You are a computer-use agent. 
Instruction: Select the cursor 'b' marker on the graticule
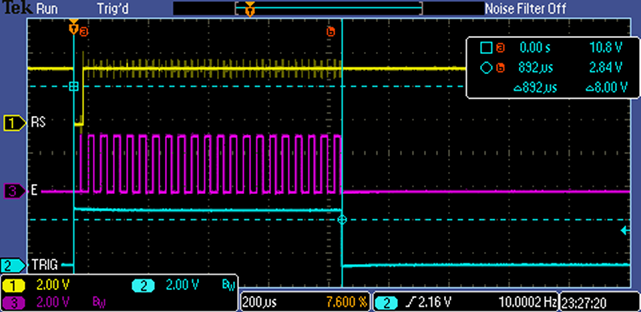coord(330,31)
